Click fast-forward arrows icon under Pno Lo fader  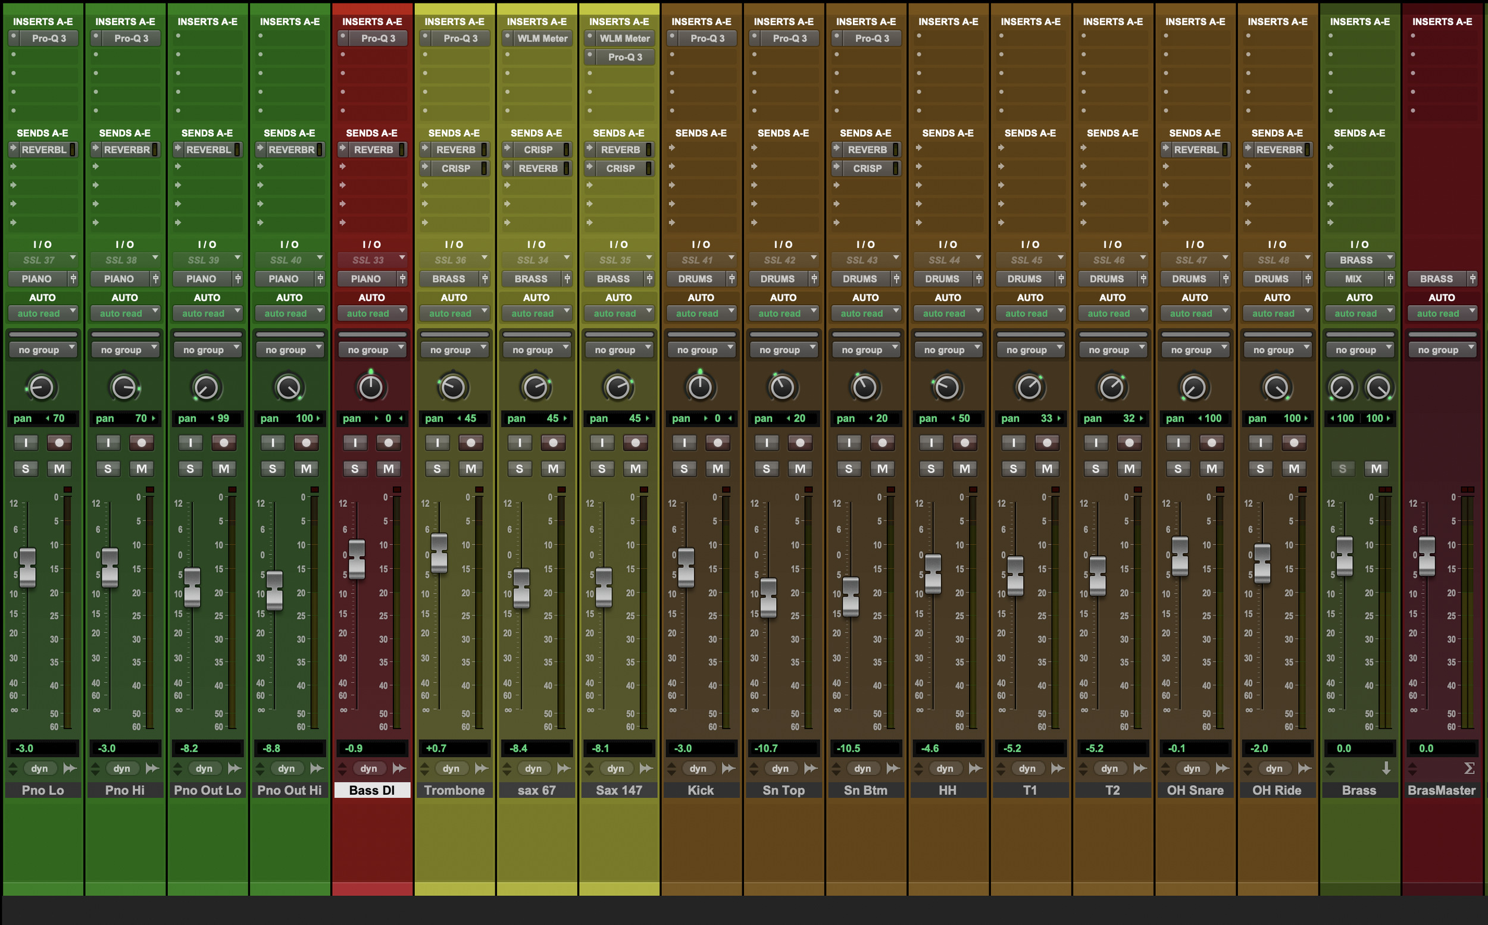pos(70,769)
